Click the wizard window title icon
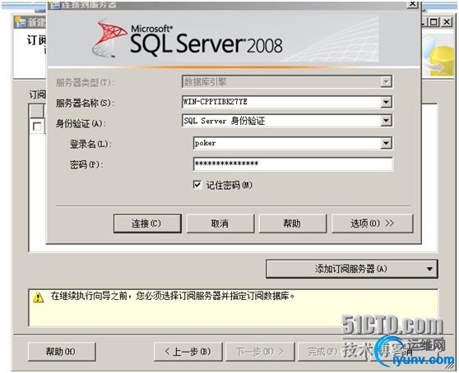This screenshot has height=373, width=459. coord(21,22)
